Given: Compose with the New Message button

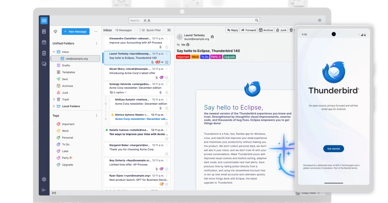Looking at the screenshot, I should pos(76,31).
